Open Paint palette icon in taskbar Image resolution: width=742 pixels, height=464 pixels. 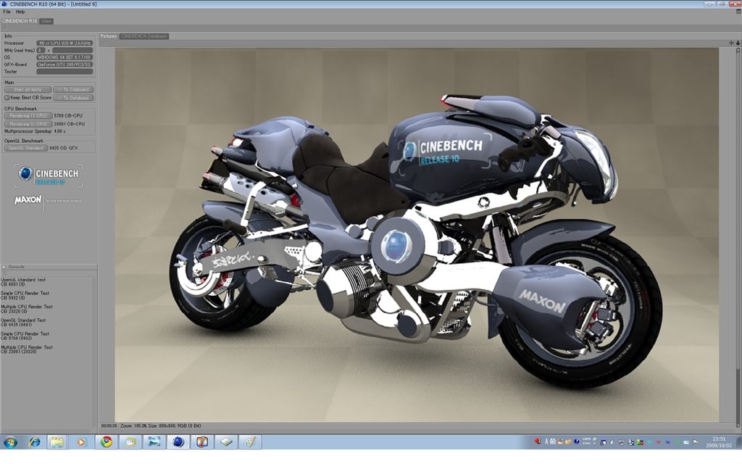tap(250, 442)
